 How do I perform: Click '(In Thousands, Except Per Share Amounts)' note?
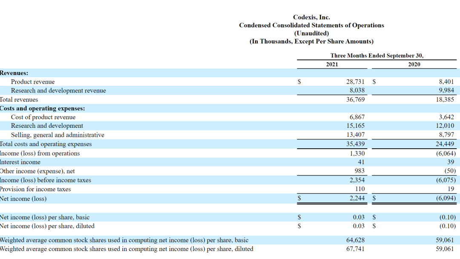coord(311,41)
